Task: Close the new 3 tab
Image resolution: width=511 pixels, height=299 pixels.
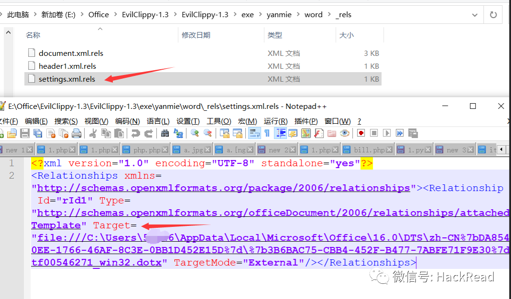Action: (x=470, y=150)
